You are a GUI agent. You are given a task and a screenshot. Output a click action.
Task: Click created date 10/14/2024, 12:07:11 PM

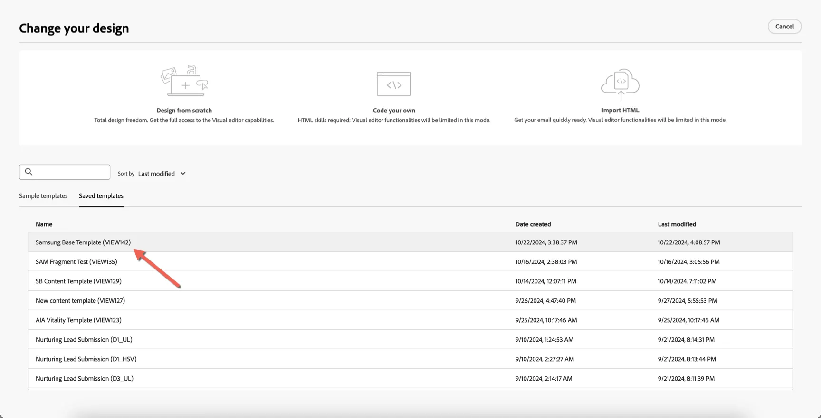tap(546, 281)
